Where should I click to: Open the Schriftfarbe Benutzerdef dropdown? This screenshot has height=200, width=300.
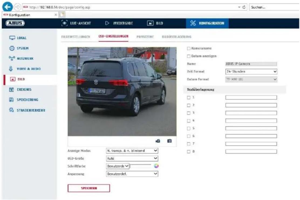click(118, 166)
